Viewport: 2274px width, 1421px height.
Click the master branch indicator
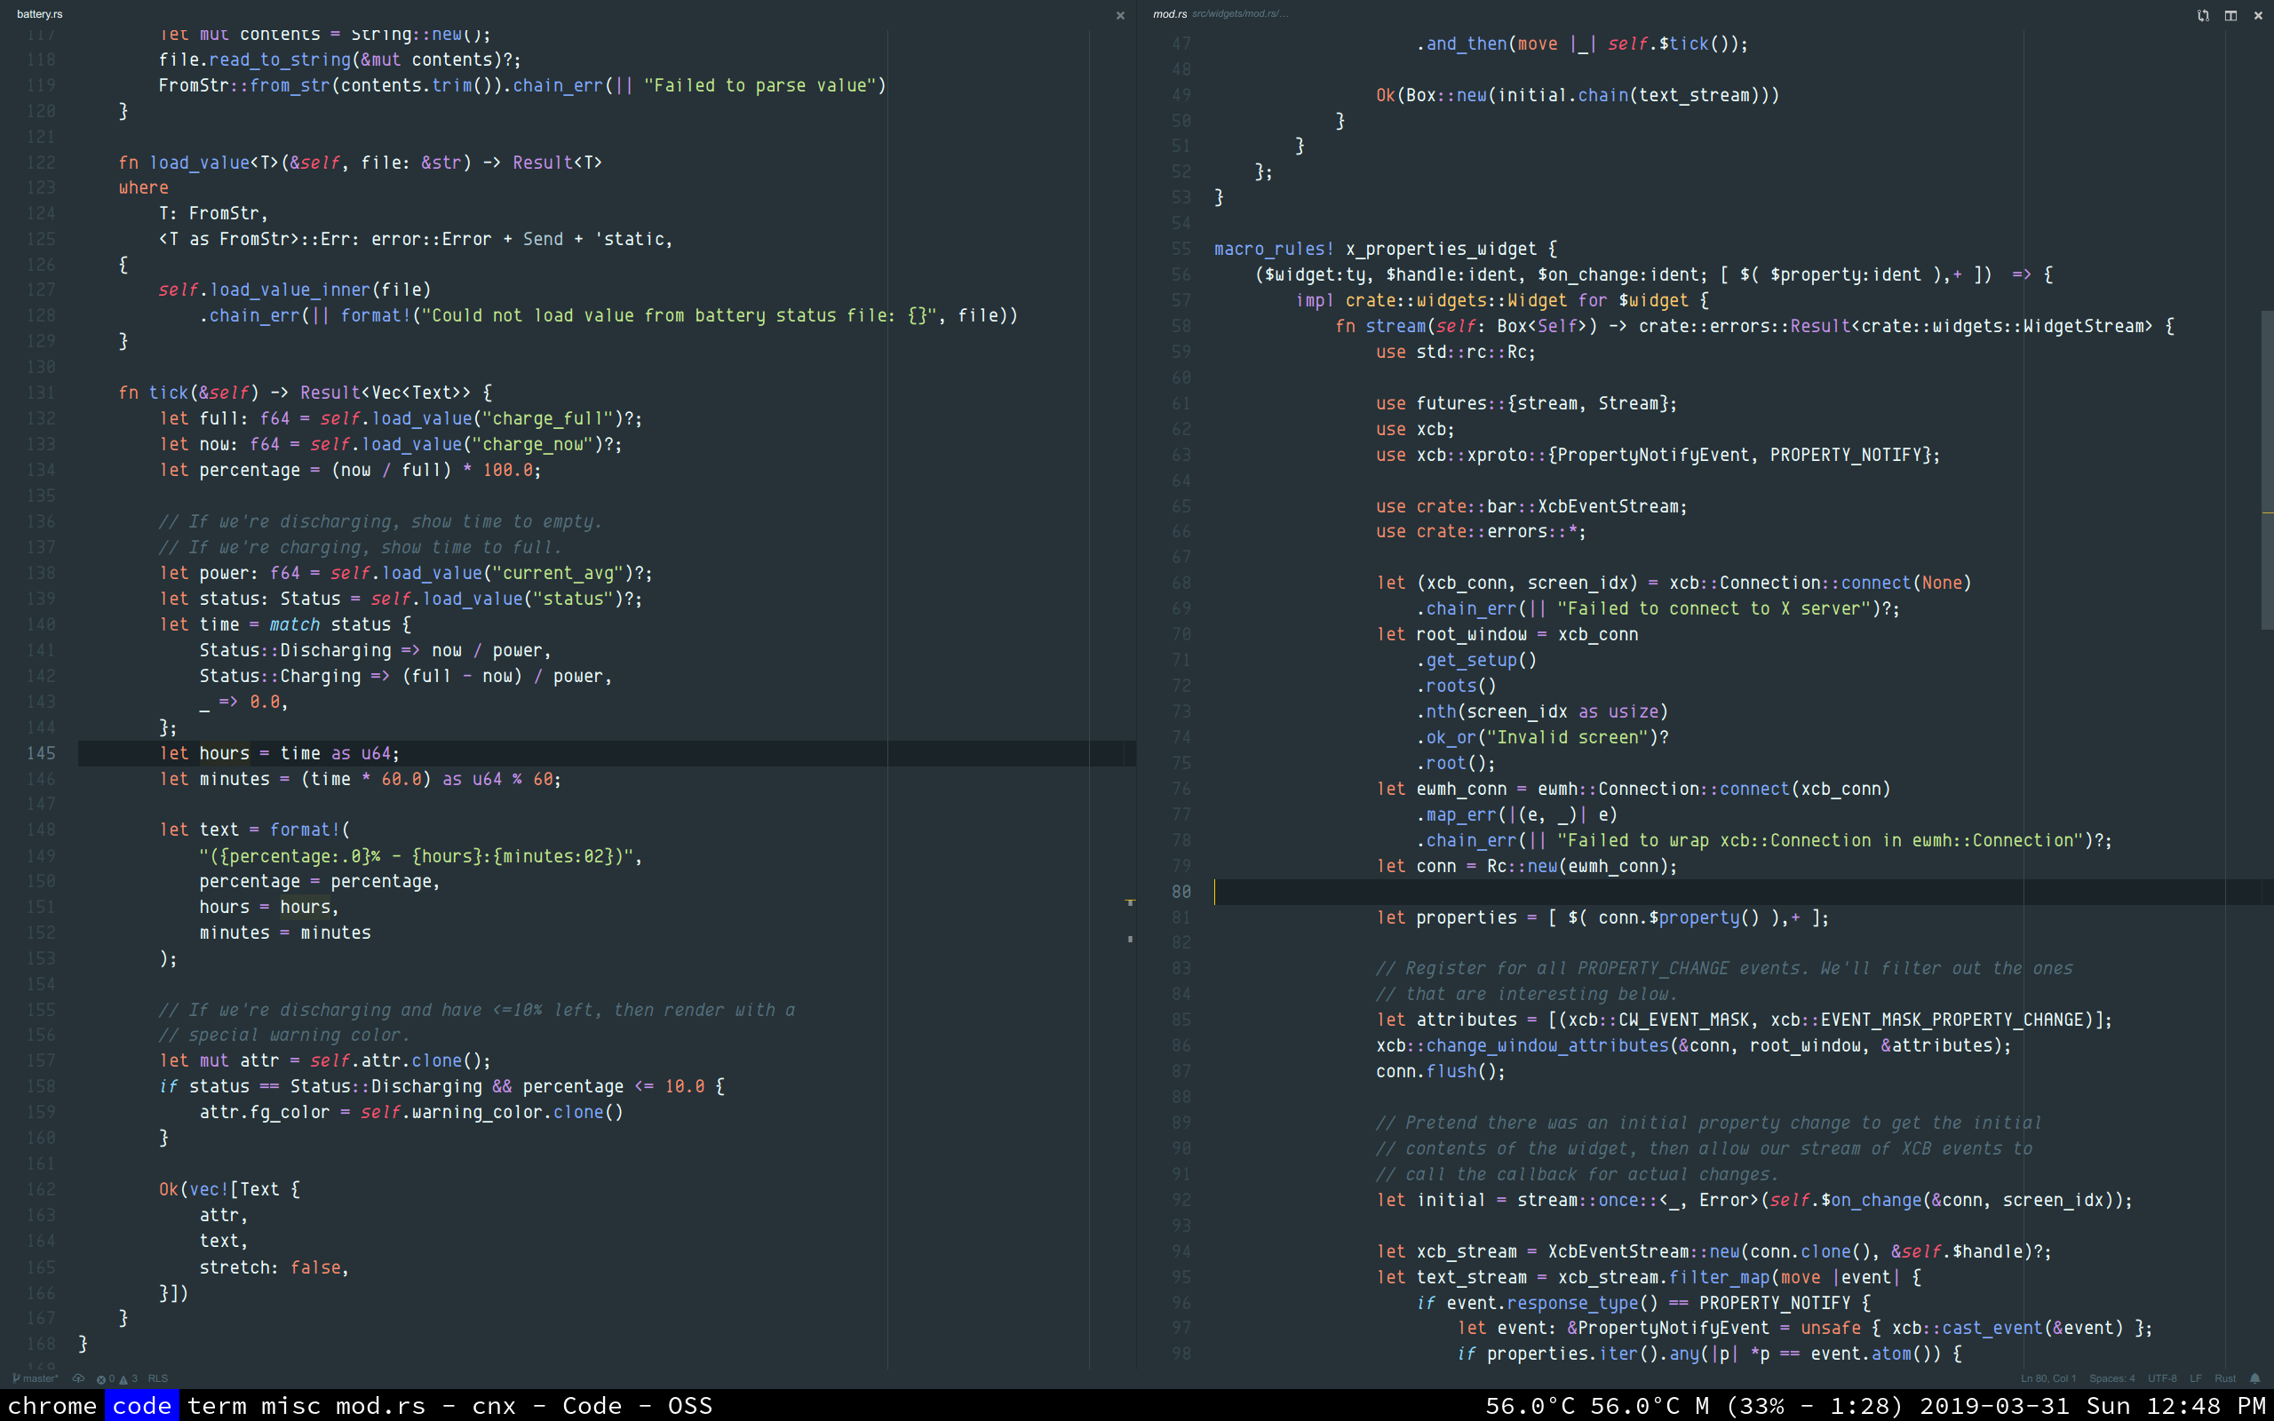coord(36,1378)
